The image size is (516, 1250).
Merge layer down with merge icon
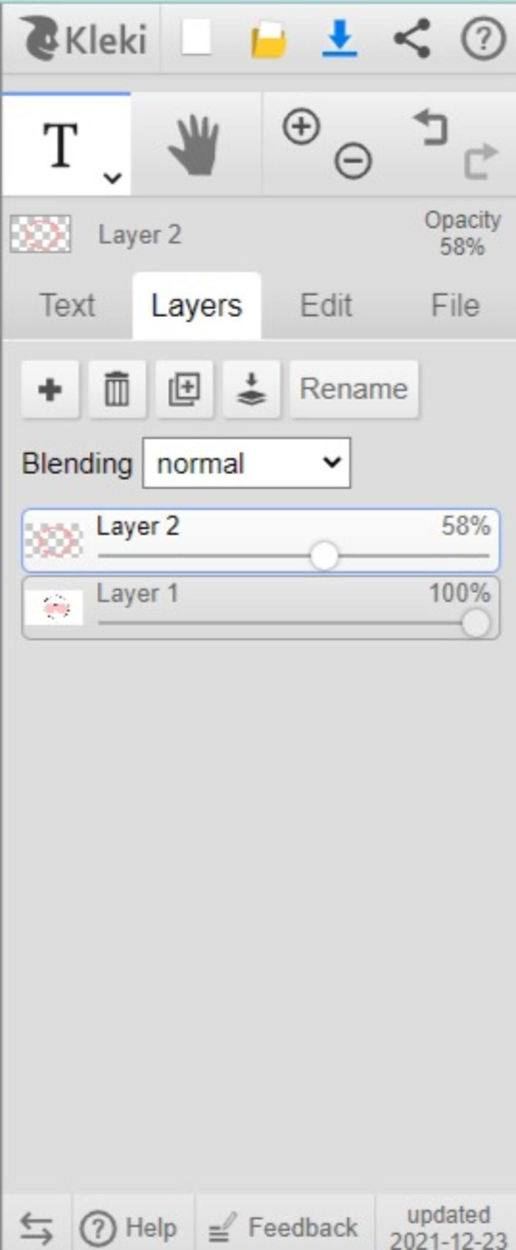point(251,389)
